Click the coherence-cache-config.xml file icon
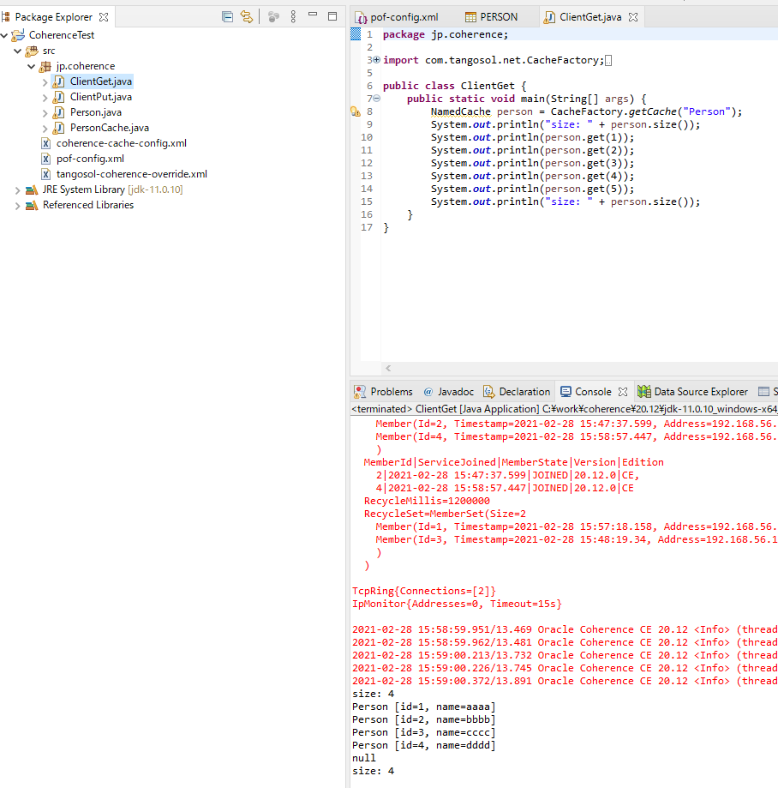 tap(45, 144)
